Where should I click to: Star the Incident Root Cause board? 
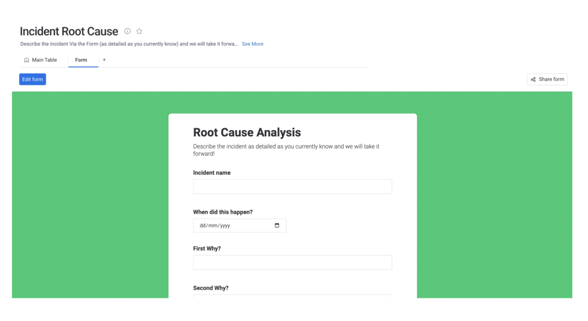tap(139, 31)
